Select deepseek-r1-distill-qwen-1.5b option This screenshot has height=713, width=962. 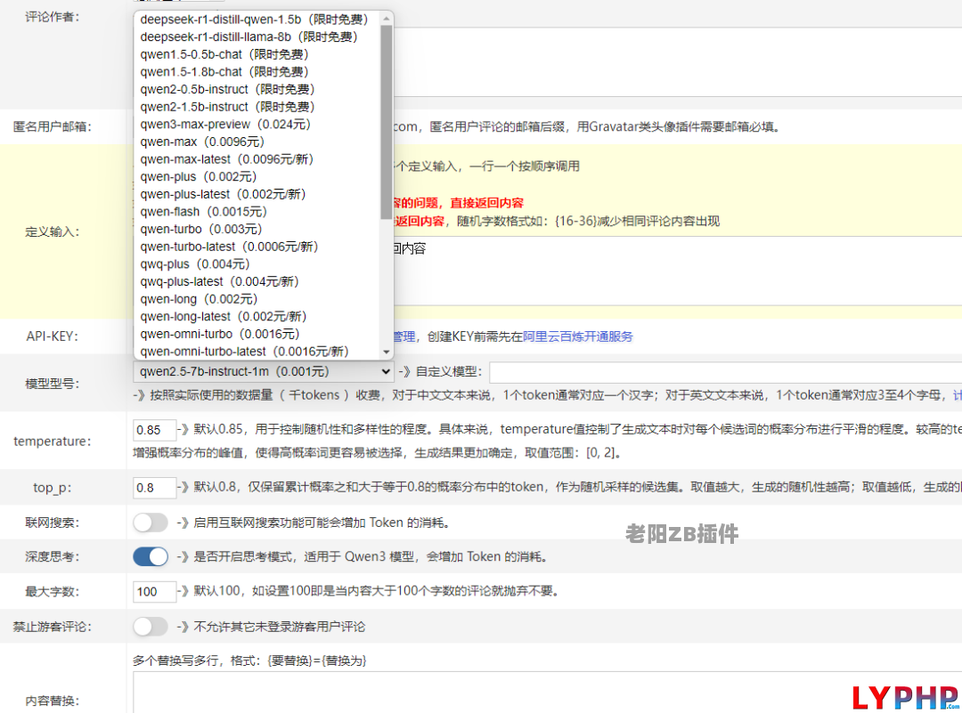click(257, 20)
